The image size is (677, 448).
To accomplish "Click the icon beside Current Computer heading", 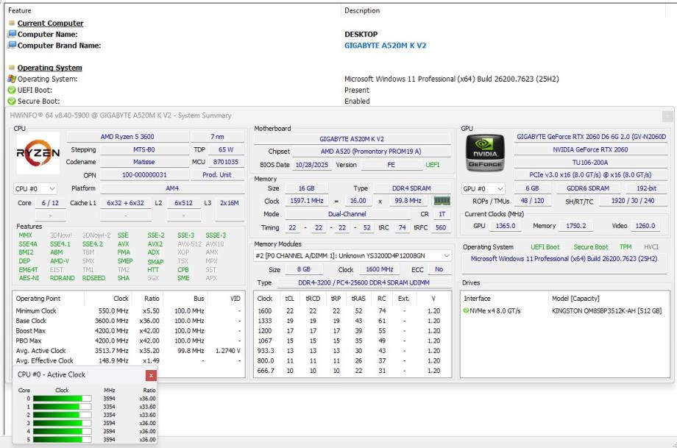I will coord(12,23).
